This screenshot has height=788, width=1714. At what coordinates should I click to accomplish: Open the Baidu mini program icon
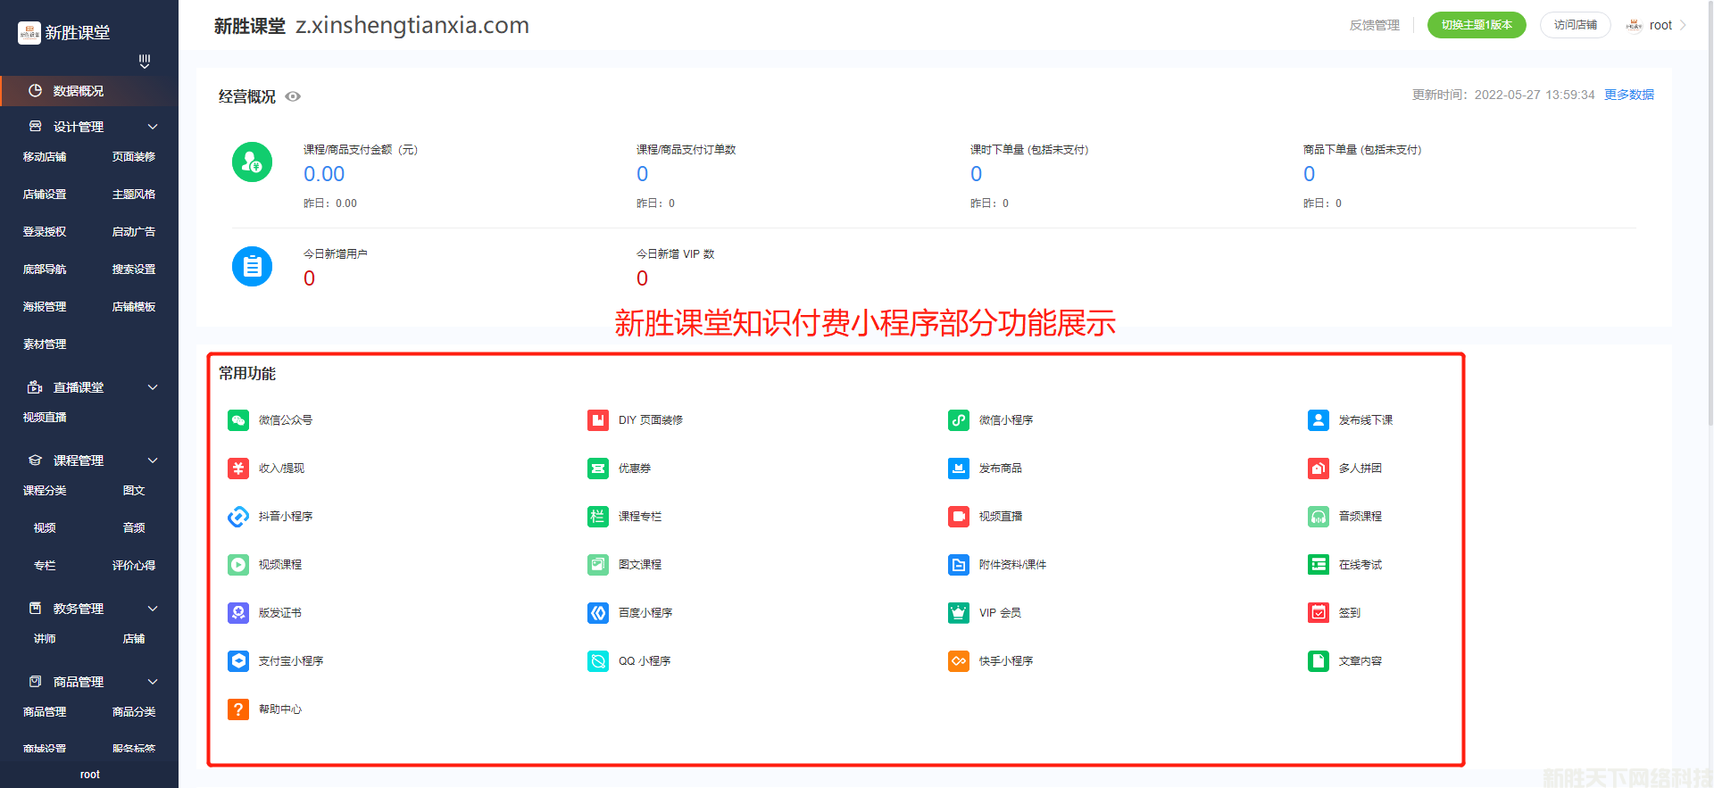coord(598,613)
